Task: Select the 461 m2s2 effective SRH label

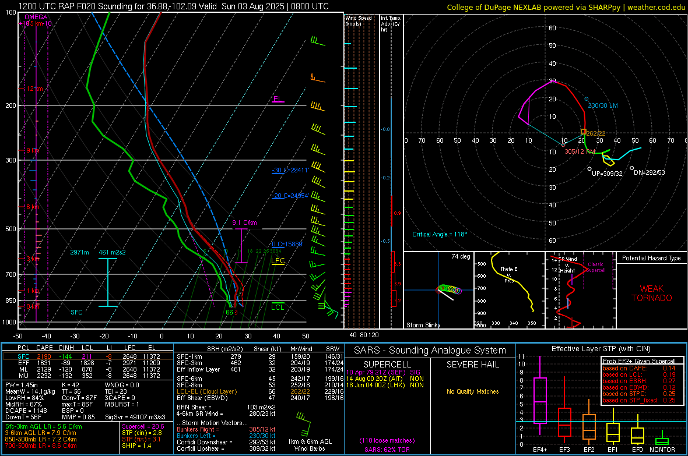Action: click(x=112, y=252)
